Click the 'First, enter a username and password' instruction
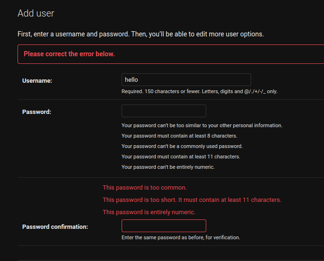324x261 pixels. click(x=140, y=34)
